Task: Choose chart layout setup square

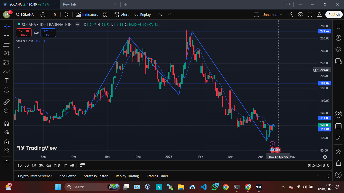Action: (256, 15)
